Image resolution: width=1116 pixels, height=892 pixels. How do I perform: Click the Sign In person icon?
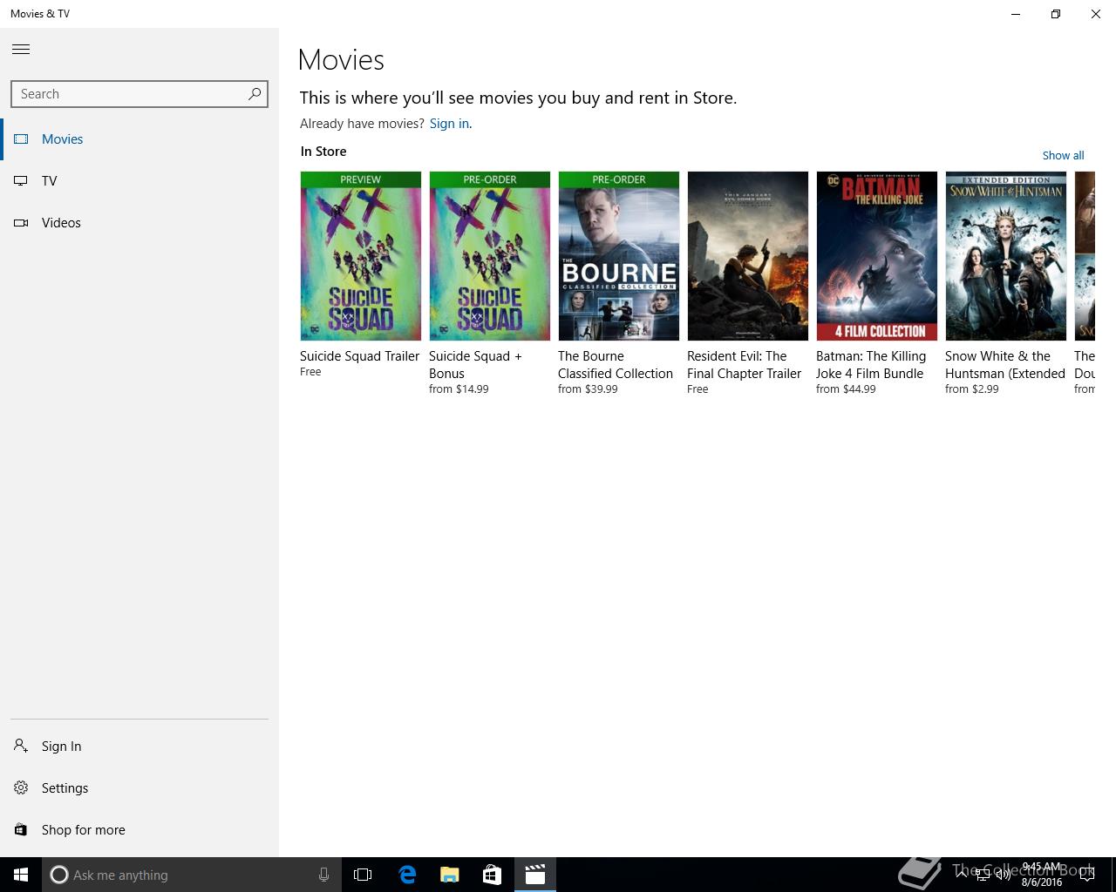click(x=21, y=747)
